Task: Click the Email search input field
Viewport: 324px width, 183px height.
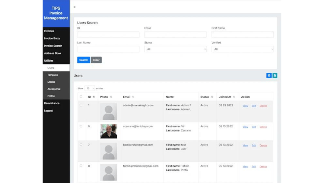Action: pyautogui.click(x=175, y=35)
